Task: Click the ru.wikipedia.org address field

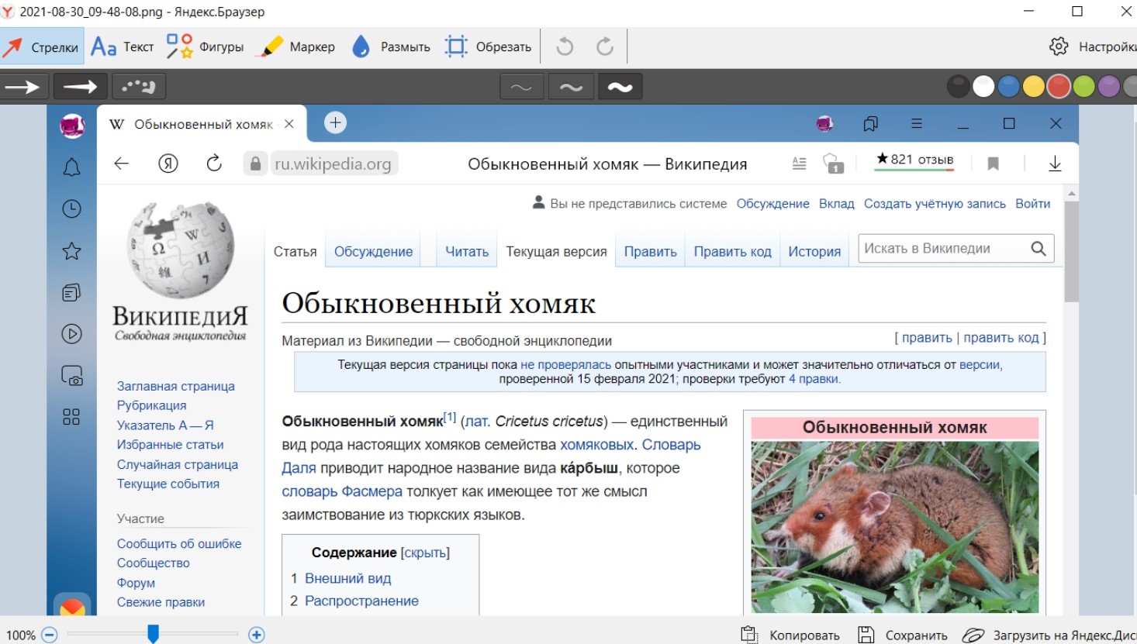Action: click(333, 164)
